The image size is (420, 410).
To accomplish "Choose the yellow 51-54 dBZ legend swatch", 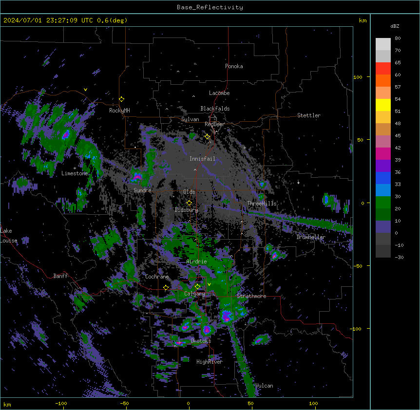I will point(383,105).
